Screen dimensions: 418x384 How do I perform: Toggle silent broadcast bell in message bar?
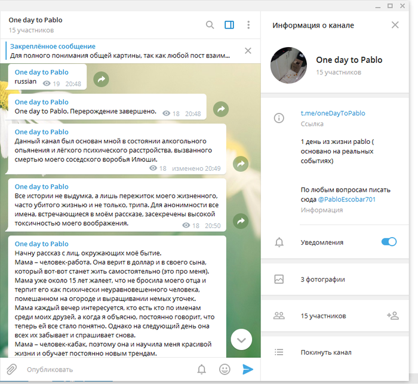coord(202,369)
